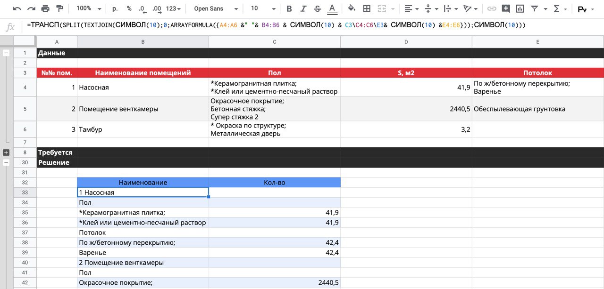Screen dimensions: 604x289
Task: Select the cell 'Помещение венткамеры' in row 5
Action: (x=143, y=109)
